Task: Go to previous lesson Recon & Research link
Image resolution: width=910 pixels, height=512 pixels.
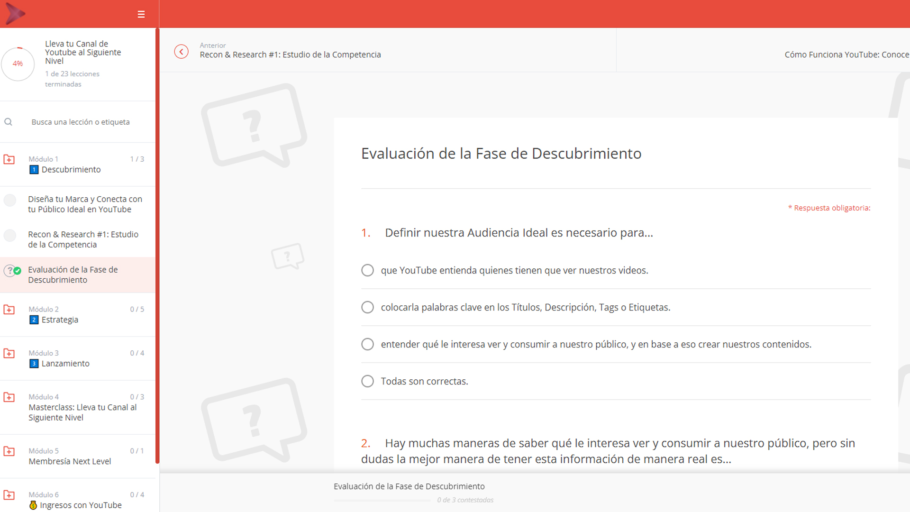Action: [290, 55]
